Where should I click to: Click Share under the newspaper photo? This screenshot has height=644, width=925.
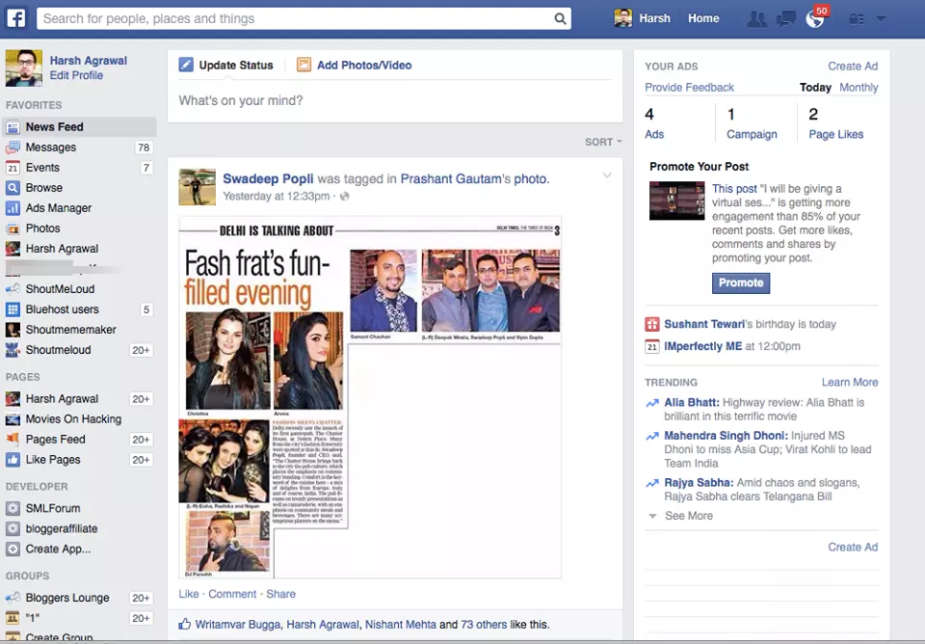click(280, 594)
